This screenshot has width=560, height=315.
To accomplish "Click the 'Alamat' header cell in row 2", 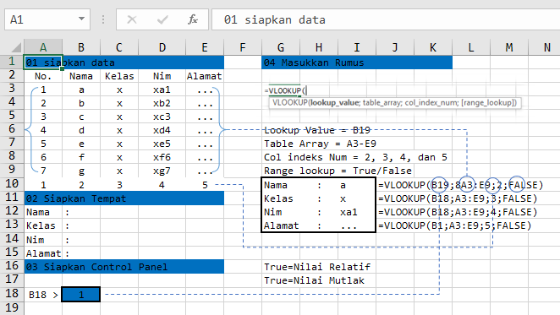I will click(x=204, y=76).
